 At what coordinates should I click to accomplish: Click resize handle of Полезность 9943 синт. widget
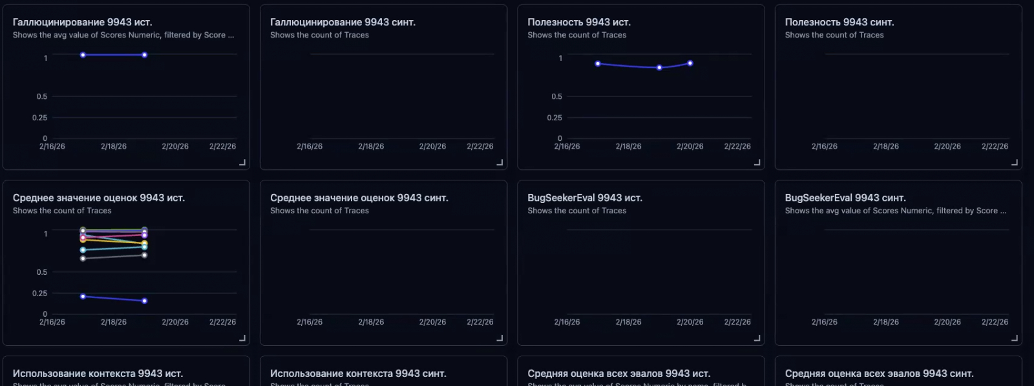[x=1015, y=162]
